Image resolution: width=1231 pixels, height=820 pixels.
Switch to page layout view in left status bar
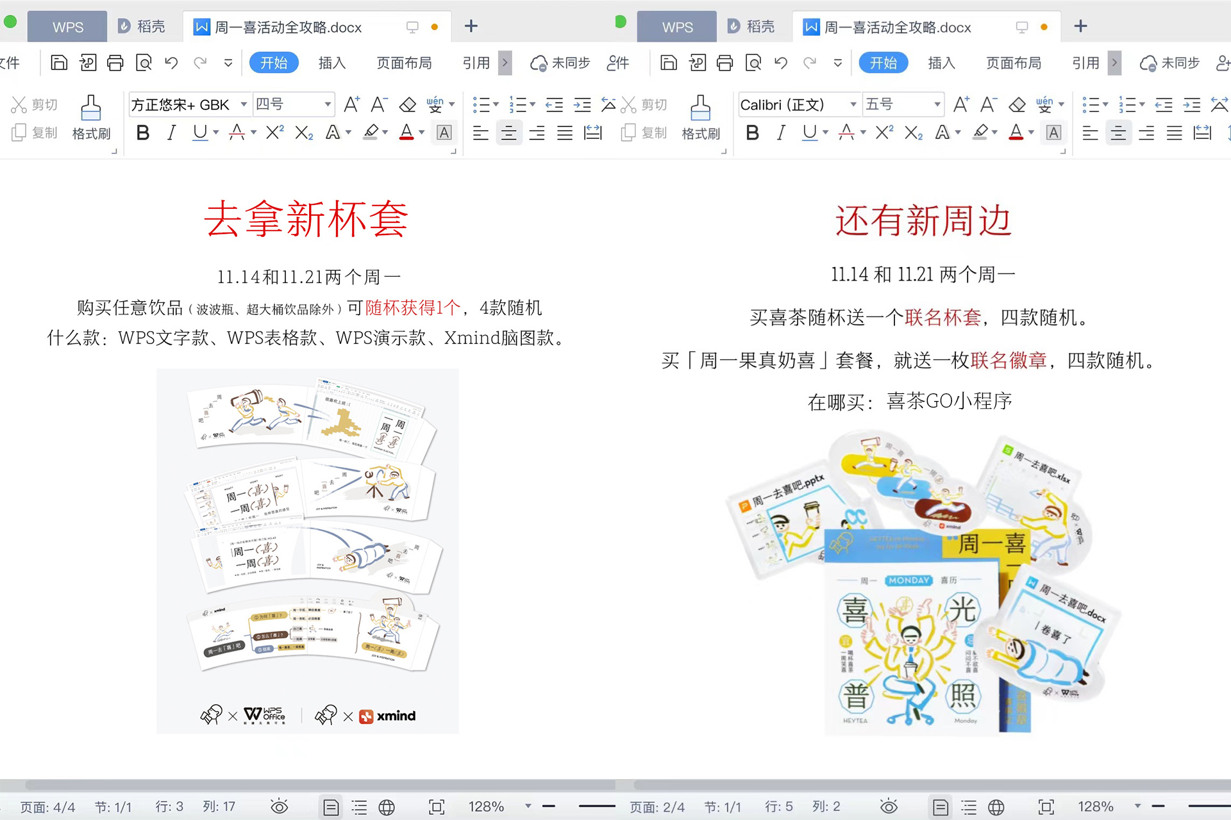pos(331,807)
